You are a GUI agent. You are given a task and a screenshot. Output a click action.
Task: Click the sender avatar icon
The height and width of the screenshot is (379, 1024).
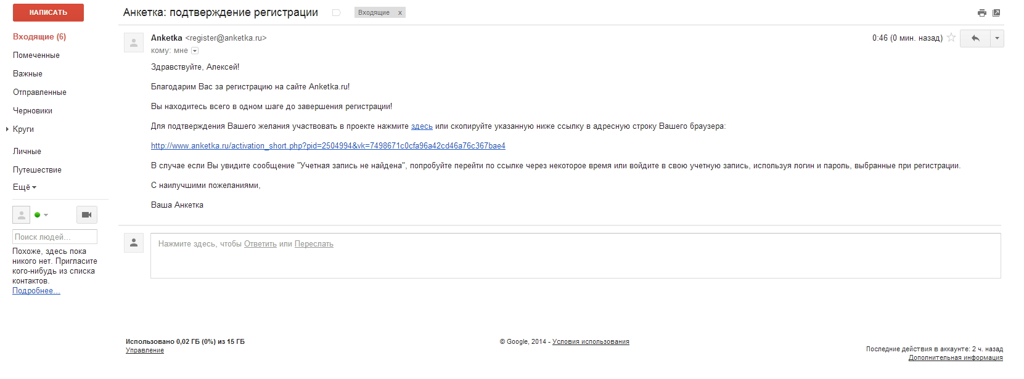click(x=134, y=43)
